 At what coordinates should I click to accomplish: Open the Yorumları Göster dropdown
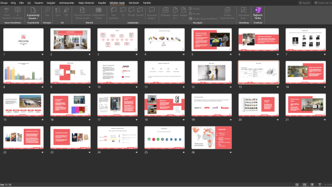[152, 13]
